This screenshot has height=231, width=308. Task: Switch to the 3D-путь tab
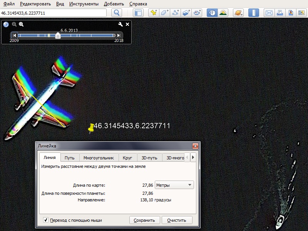pos(149,158)
